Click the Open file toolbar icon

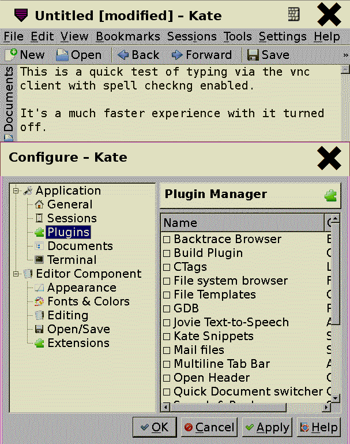pos(62,55)
